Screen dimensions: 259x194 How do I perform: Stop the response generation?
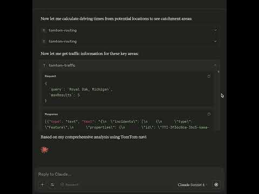(x=216, y=184)
